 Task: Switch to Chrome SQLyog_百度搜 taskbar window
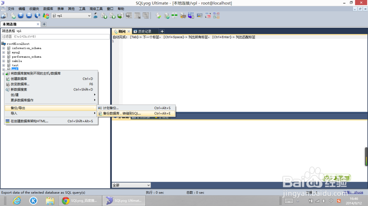pyautogui.click(x=80, y=201)
